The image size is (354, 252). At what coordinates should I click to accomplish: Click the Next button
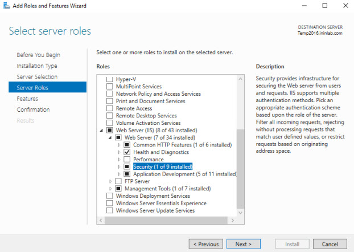tap(244, 244)
